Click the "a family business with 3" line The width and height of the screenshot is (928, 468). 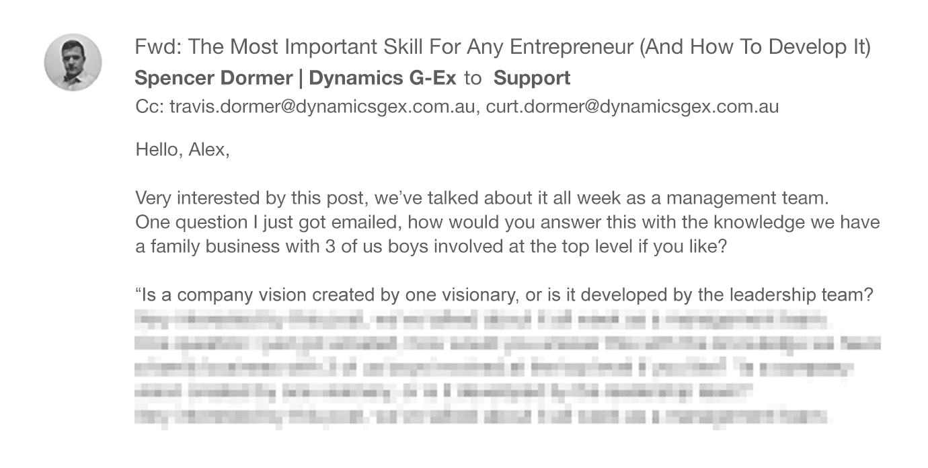(430, 246)
